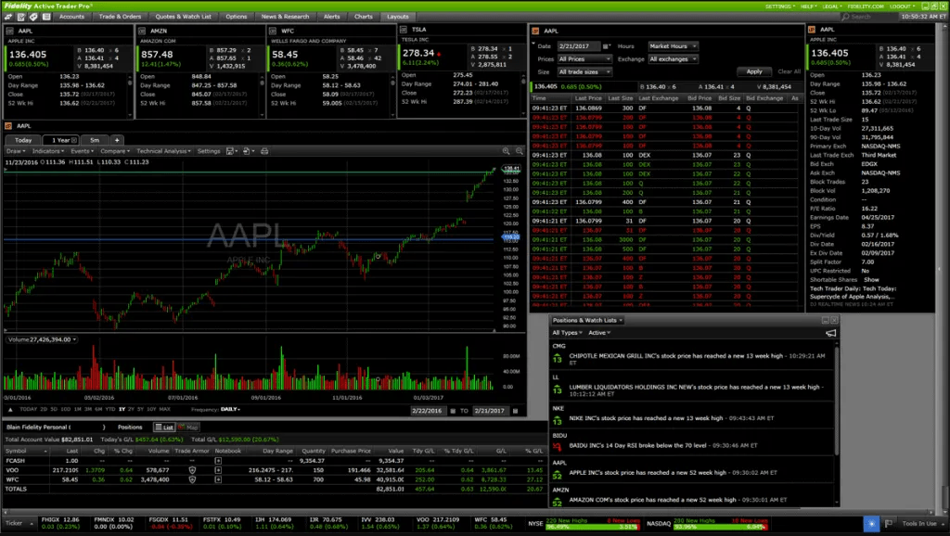Open the Technical Analysis dropdown
This screenshot has height=536, width=950.
coord(163,151)
